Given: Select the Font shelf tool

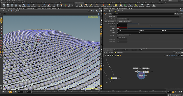Looking at the screenshot, I should [x=57, y=5].
